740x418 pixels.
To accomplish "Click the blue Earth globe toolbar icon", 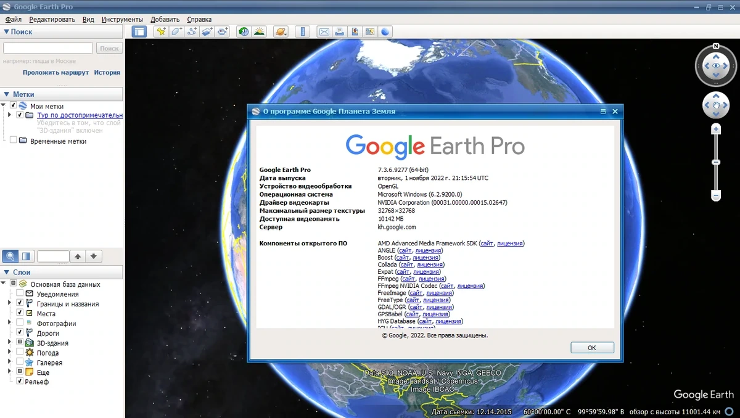I will click(385, 31).
